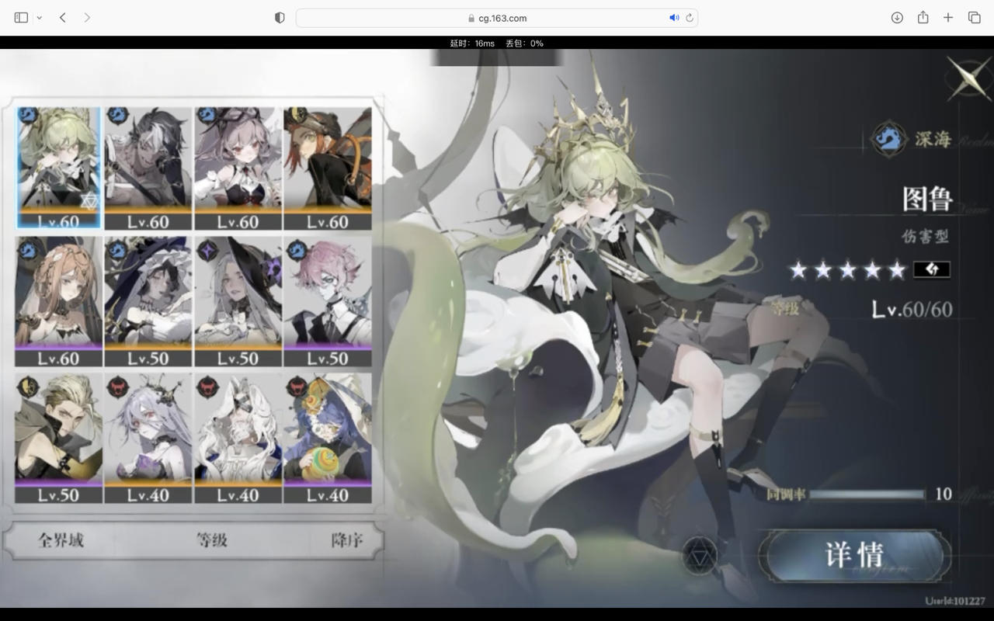Viewport: 994px width, 621px height.
Task: Select the silver-haired girl Lv.60 card
Action: 238,168
